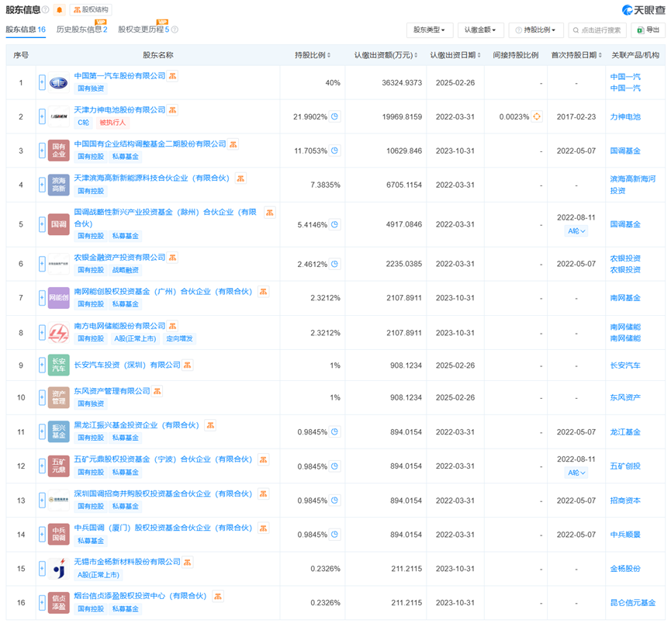Open 农银金融资产投资有限公司 shareholder link

tap(119, 258)
